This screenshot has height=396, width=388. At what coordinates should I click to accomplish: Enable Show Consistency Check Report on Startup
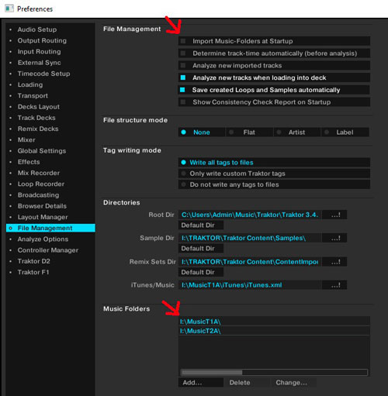coord(183,102)
